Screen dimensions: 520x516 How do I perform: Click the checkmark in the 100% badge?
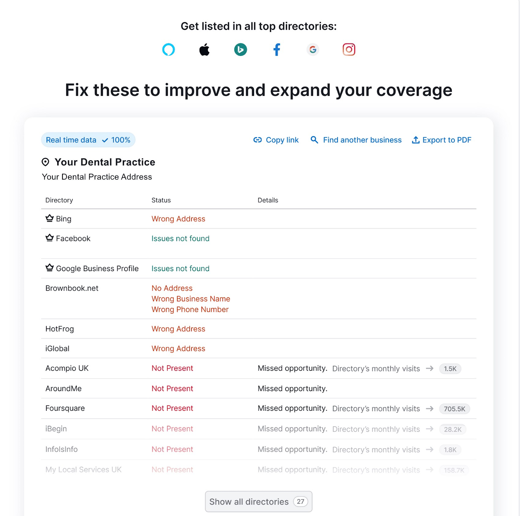(105, 140)
